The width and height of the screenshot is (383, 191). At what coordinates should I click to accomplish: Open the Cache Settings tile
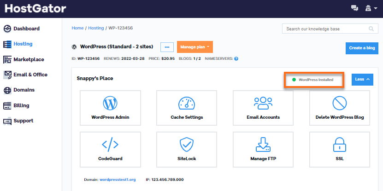pos(187,108)
